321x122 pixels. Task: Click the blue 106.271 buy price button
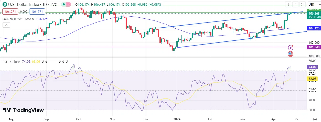click(x=37, y=12)
